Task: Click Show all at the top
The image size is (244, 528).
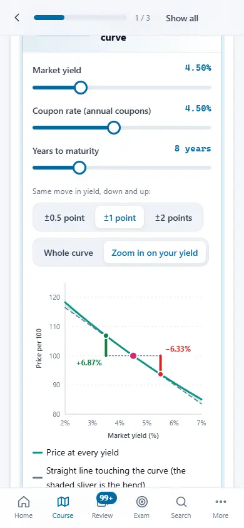Action: coord(182,18)
